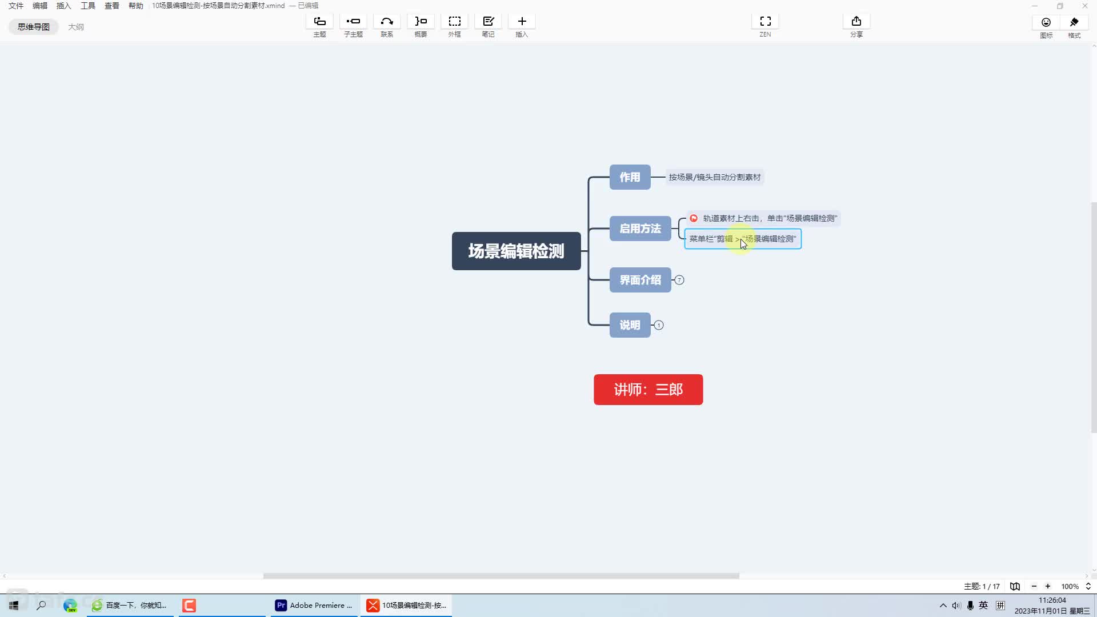The height and width of the screenshot is (617, 1097).
Task: Click the vertical scrollbar thumb
Action: (x=1094, y=317)
